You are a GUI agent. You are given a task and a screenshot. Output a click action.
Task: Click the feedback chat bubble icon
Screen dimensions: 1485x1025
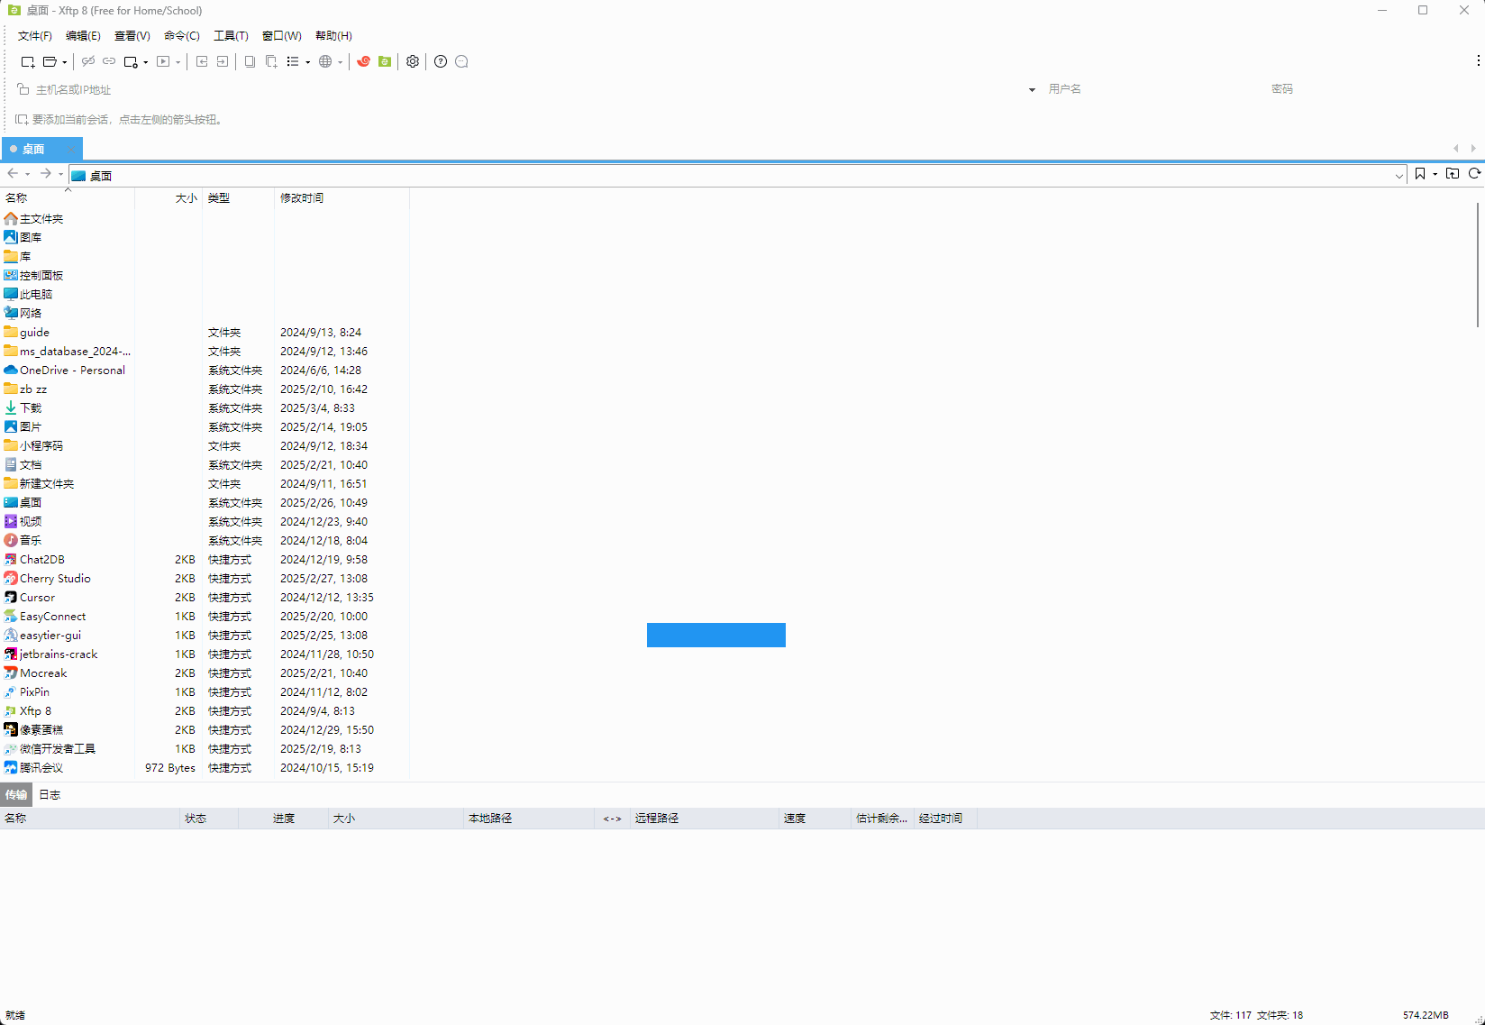point(461,61)
